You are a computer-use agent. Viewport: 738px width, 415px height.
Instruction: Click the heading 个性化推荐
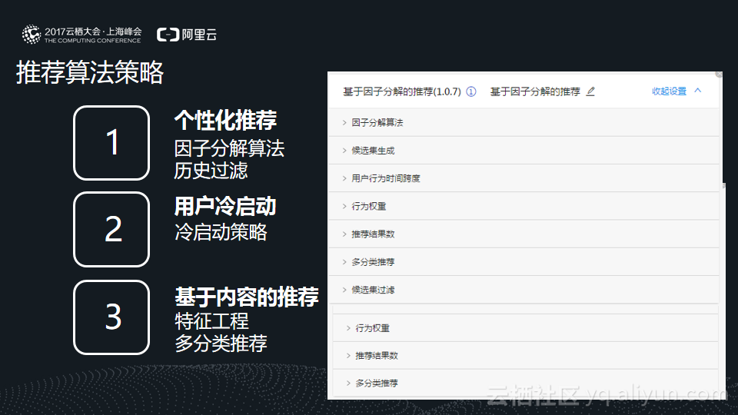click(225, 120)
